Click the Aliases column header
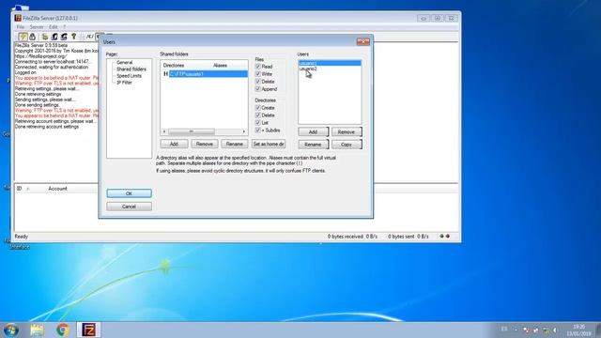 (220, 66)
